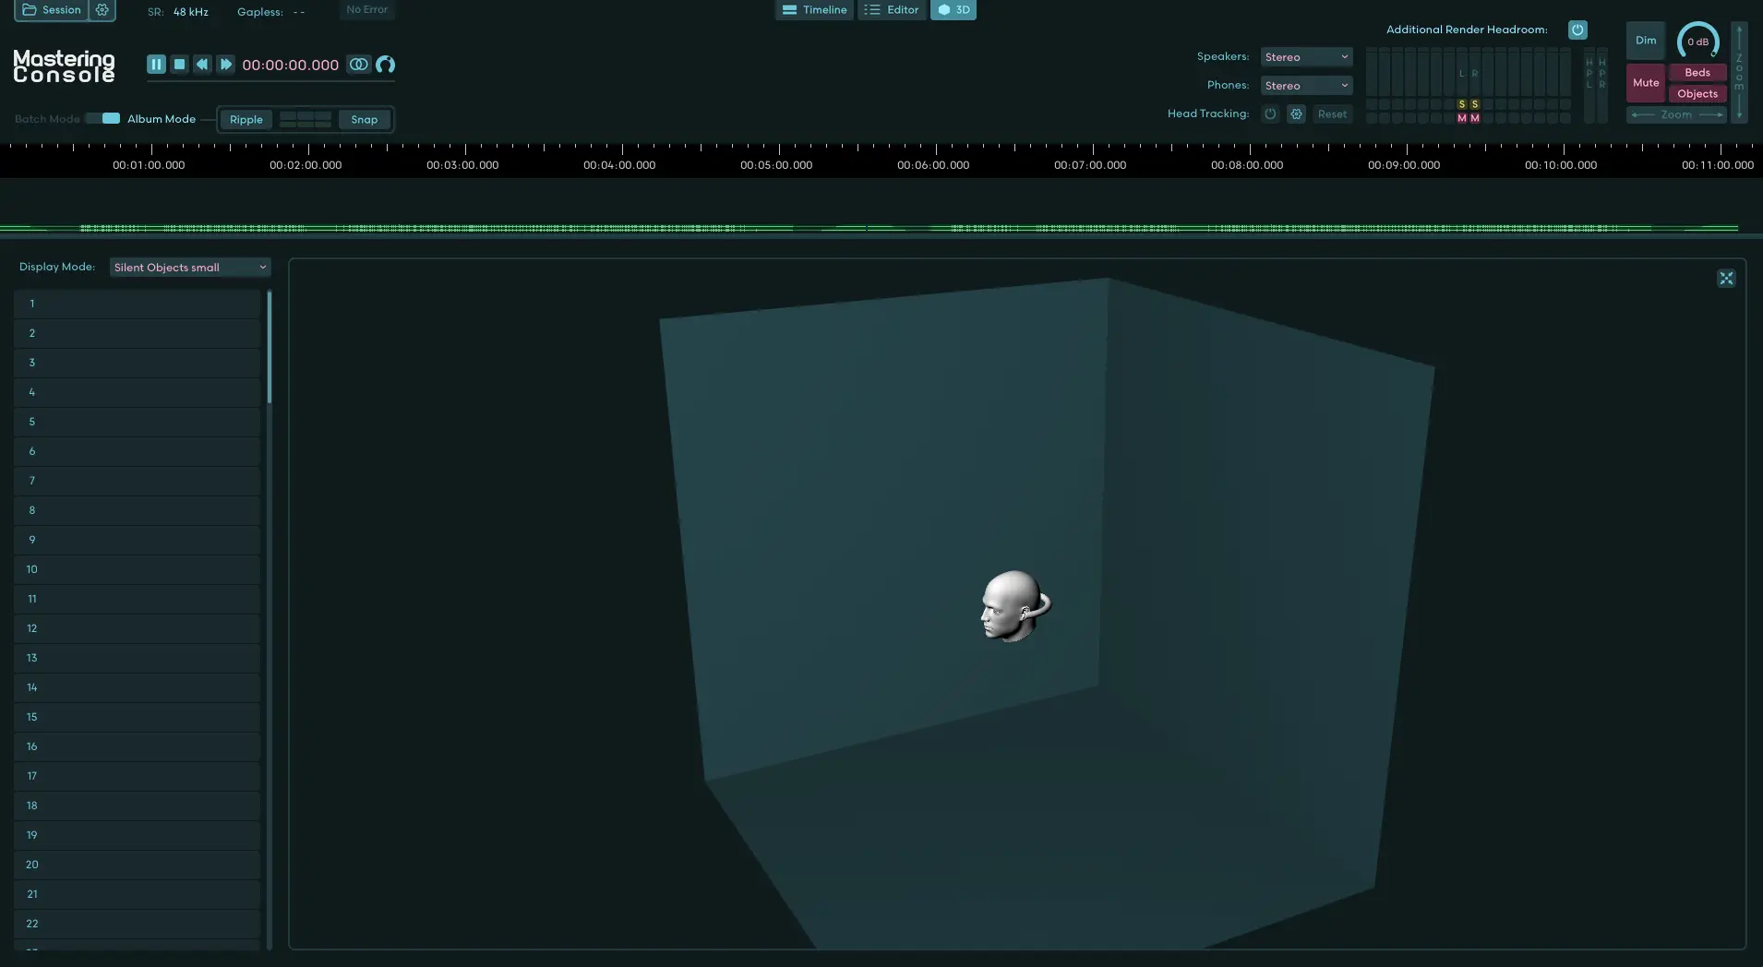Toggle the Batch Mode / Album Mode switch
Viewport: 1763px width, 967px height.
point(102,119)
